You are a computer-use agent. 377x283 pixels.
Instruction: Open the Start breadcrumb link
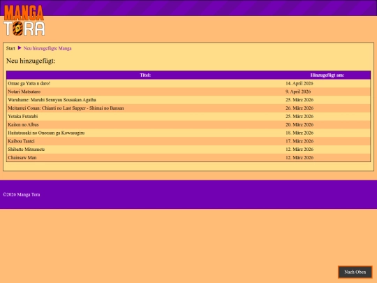point(10,48)
